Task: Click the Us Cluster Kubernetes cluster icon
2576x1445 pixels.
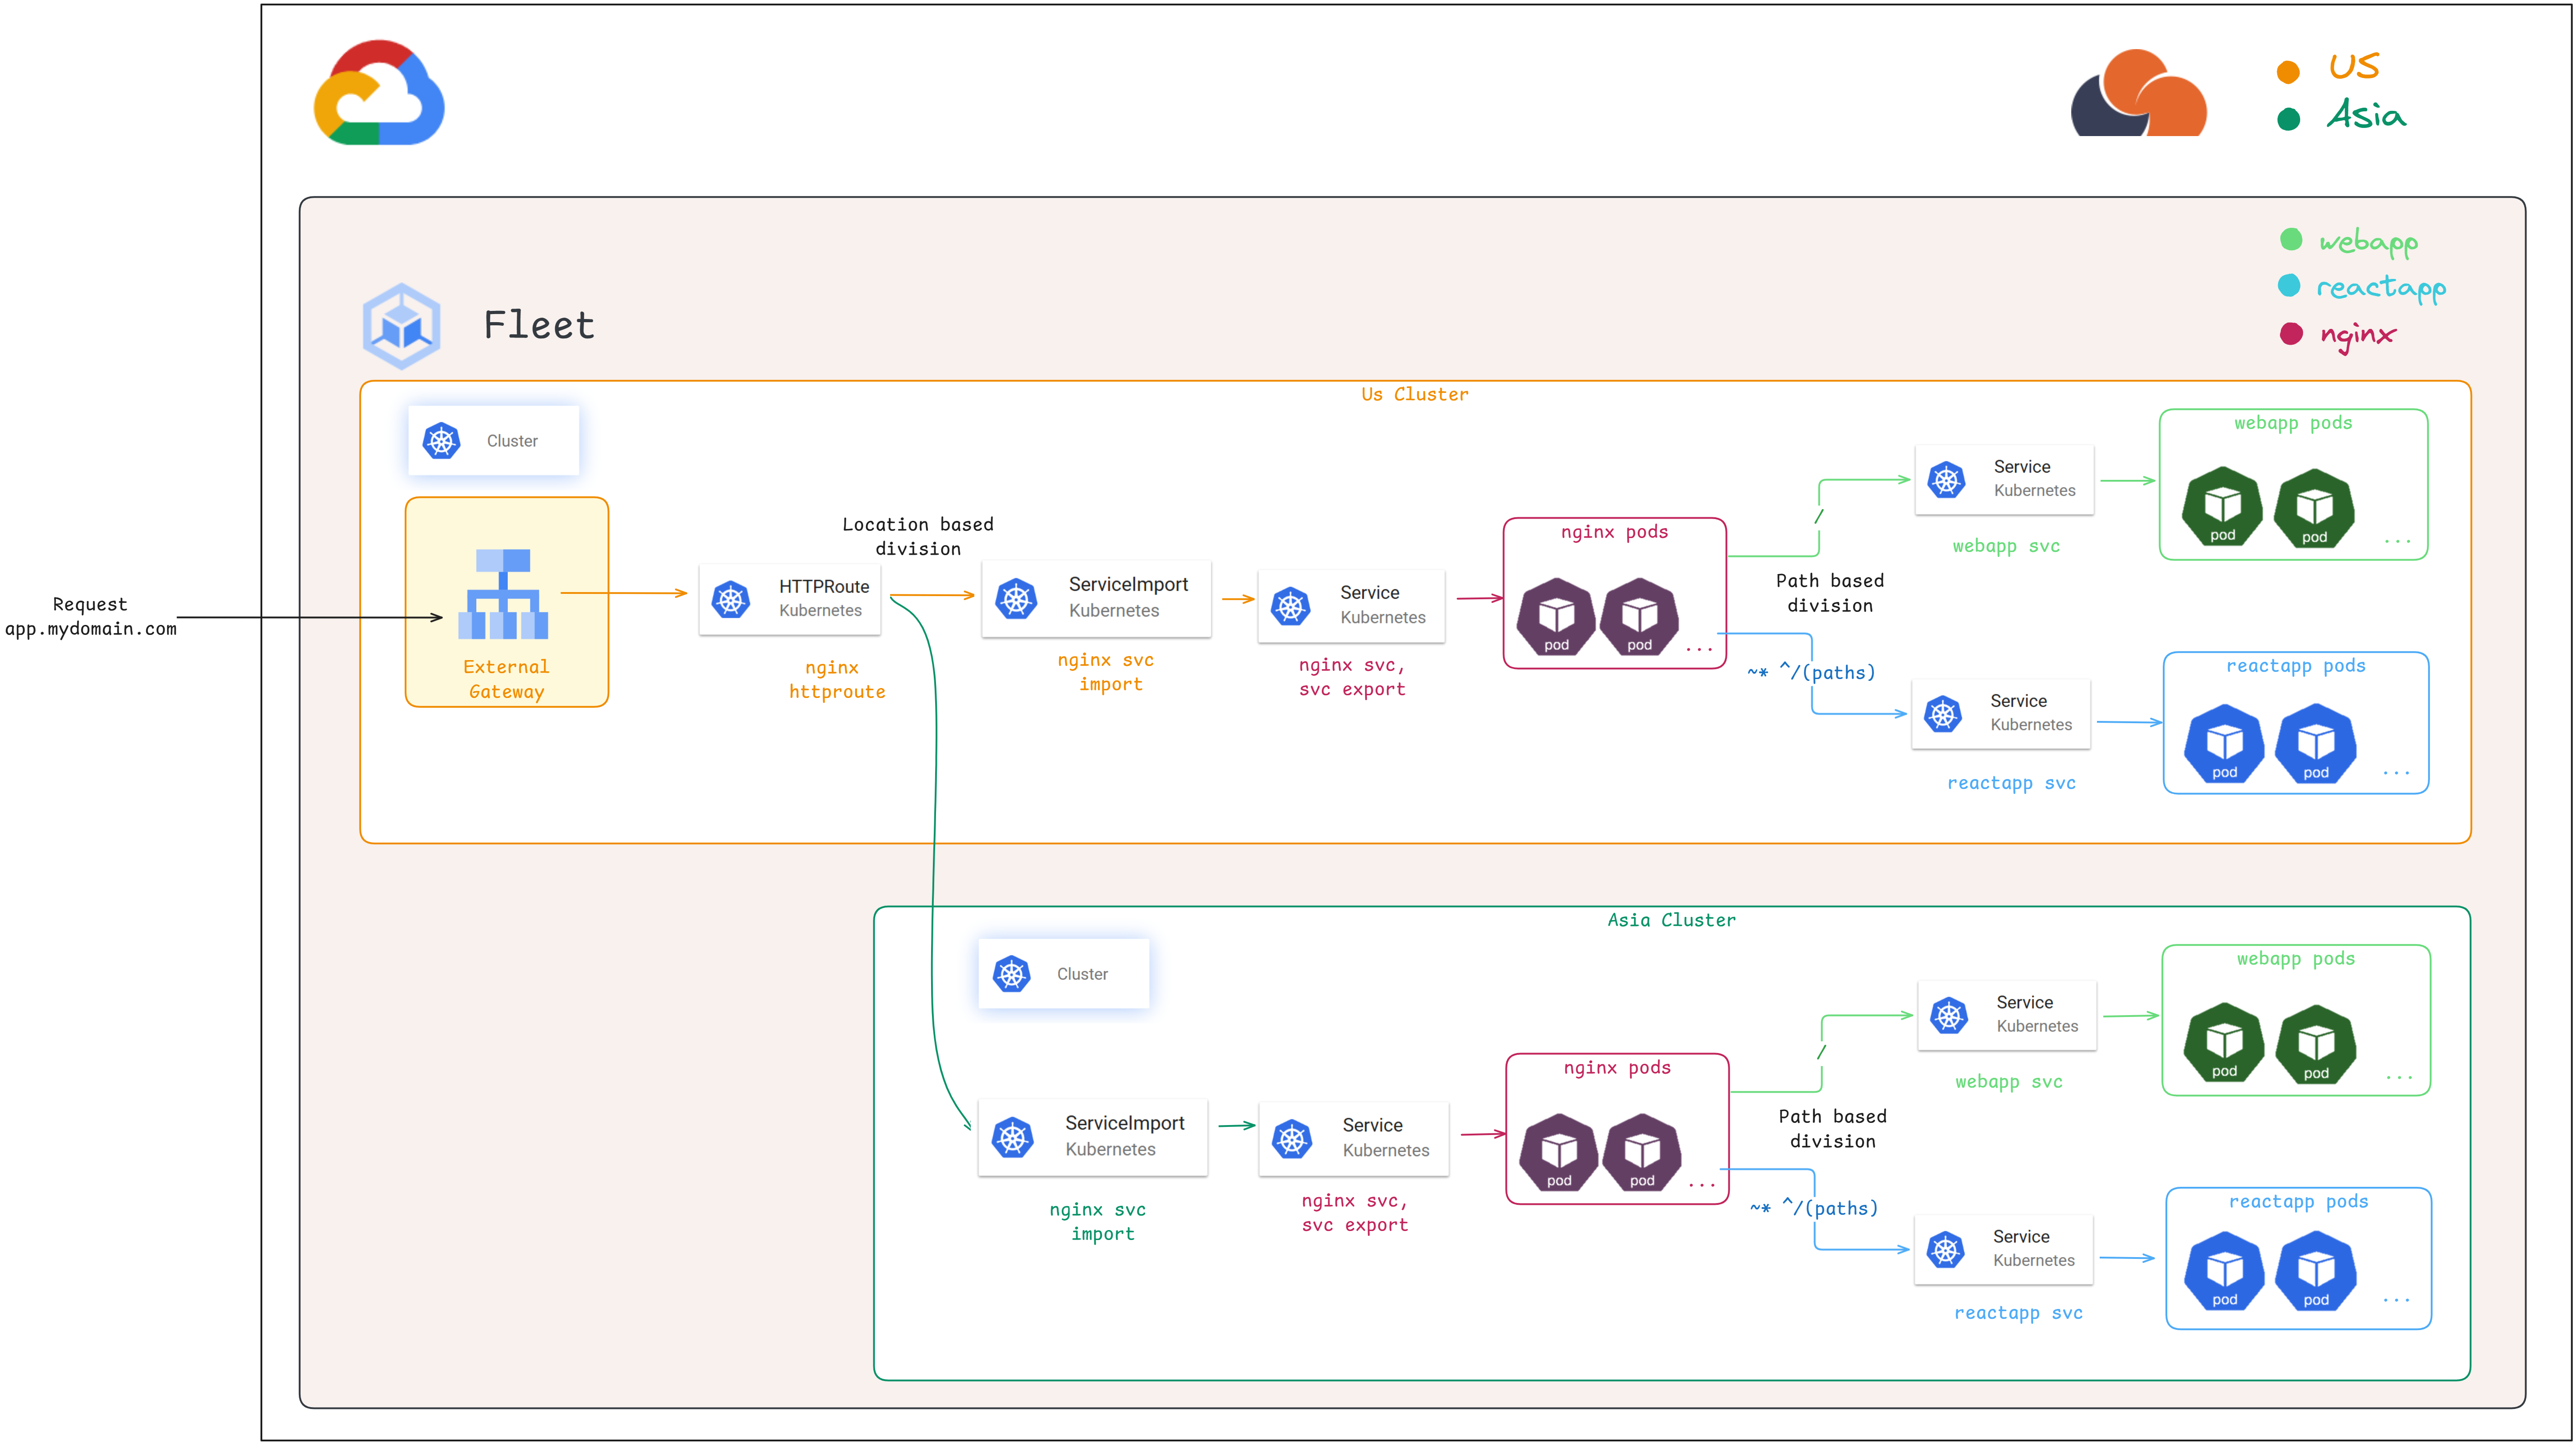Action: [x=441, y=440]
